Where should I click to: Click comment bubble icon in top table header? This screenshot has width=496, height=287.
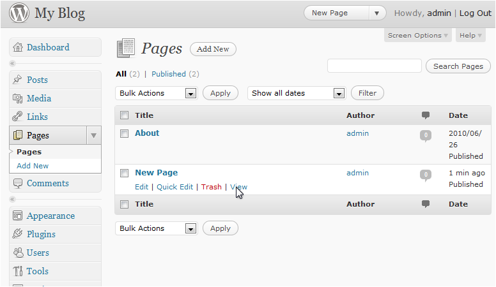(x=426, y=115)
